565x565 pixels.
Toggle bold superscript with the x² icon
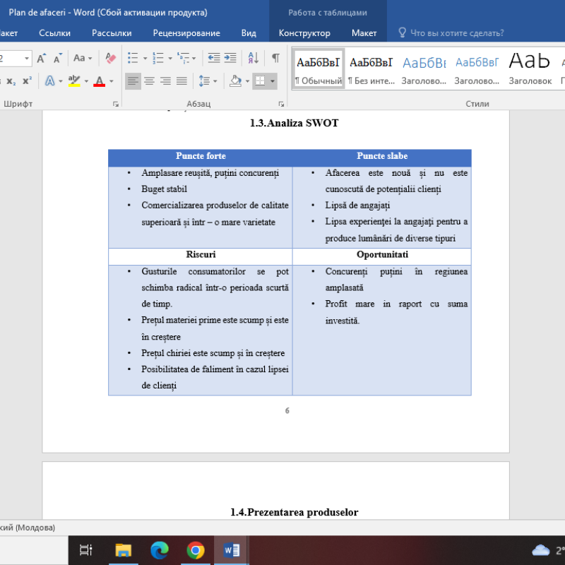27,79
